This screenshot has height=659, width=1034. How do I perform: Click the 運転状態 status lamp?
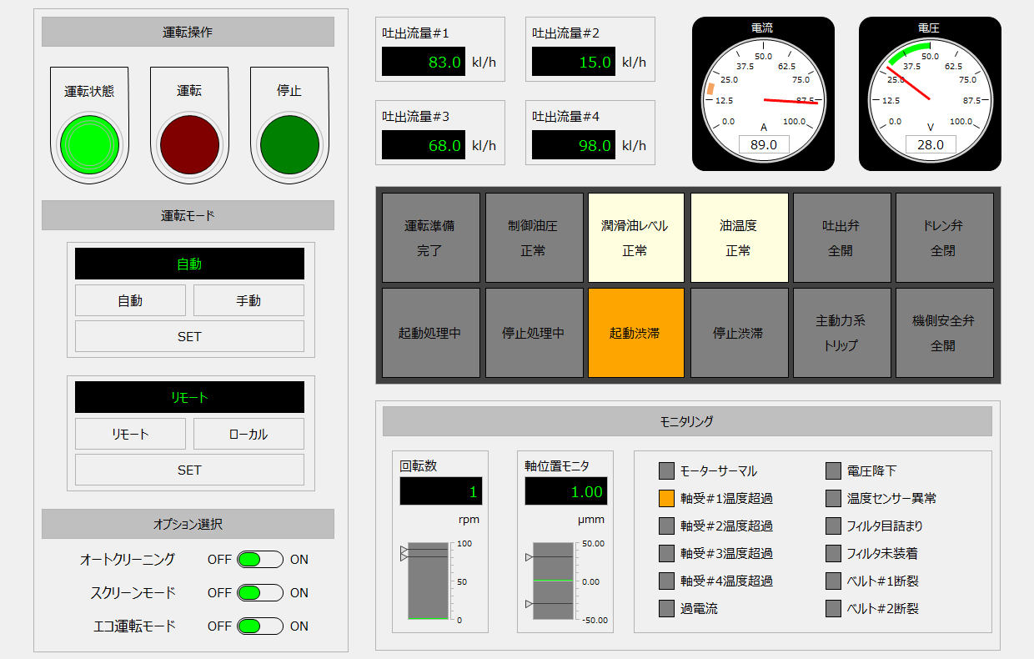[89, 143]
